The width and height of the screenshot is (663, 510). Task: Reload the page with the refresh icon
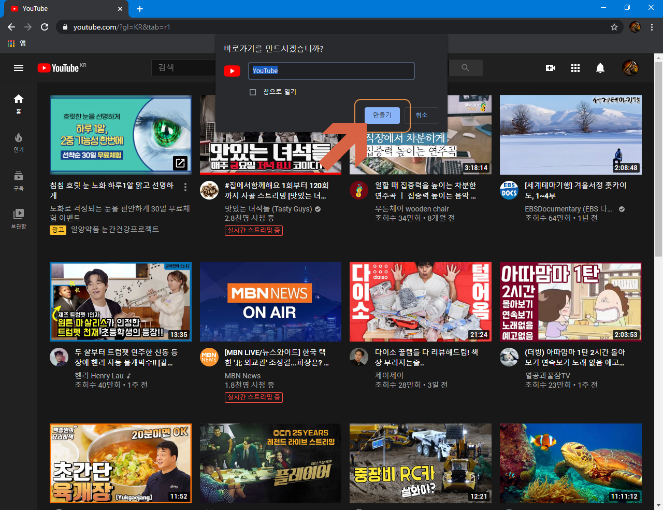(45, 27)
